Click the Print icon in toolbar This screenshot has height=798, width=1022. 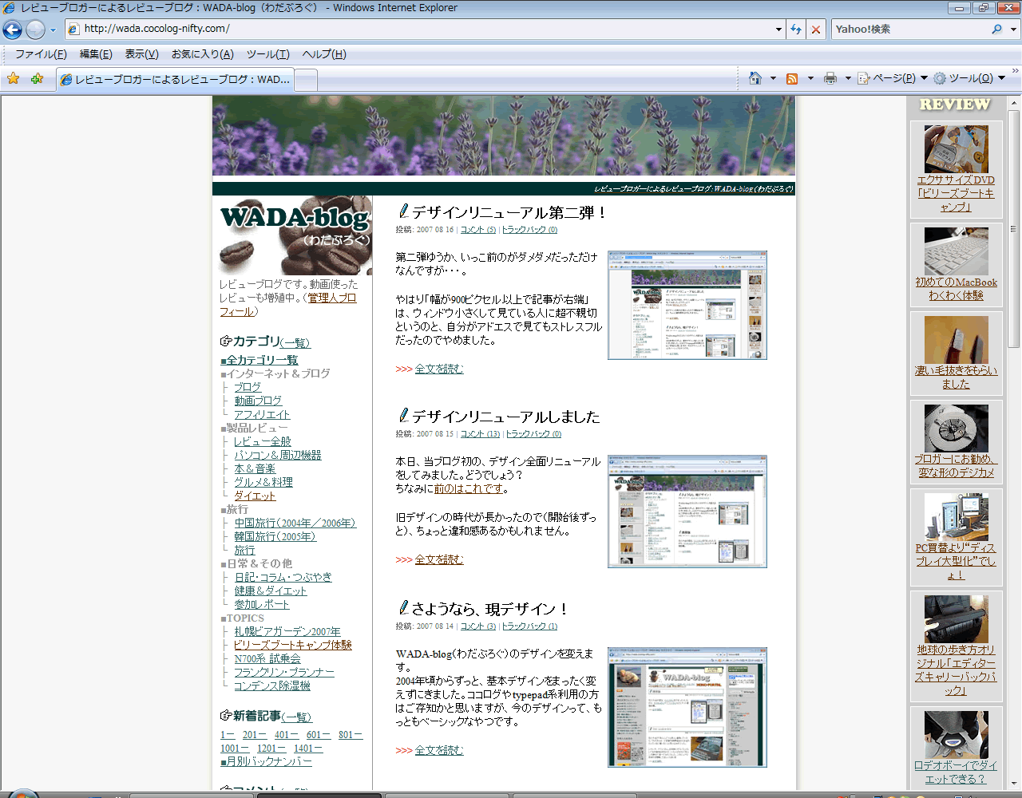[x=830, y=78]
